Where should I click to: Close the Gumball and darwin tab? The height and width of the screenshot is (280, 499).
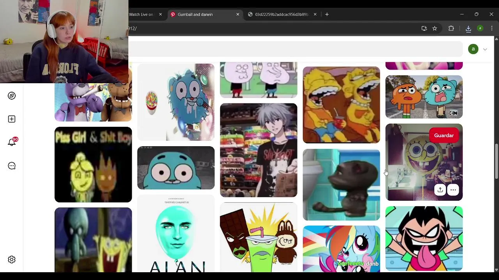(238, 14)
